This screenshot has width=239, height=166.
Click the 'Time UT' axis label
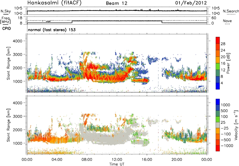[117, 164]
